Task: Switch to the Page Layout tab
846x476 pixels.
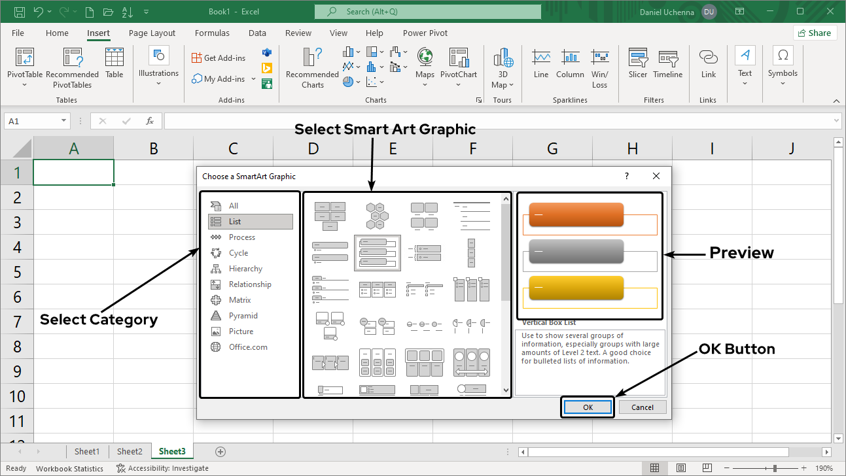Action: pos(152,33)
